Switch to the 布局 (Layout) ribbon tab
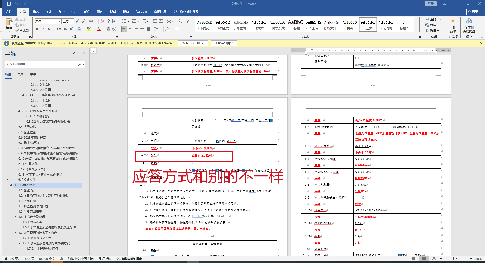The image size is (485, 263). point(62,12)
